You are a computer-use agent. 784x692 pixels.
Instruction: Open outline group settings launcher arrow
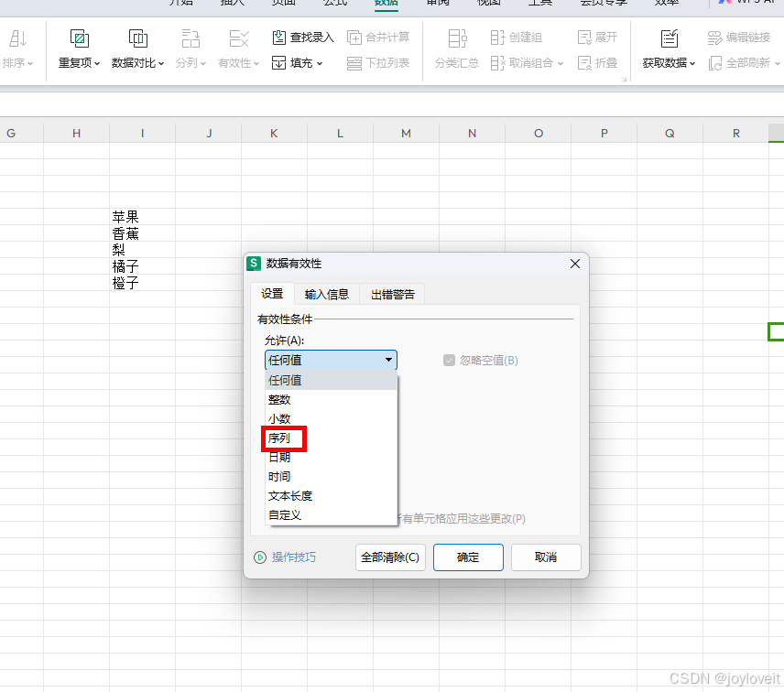click(x=624, y=79)
